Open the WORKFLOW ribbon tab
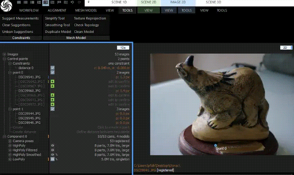Image resolution: width=294 pixels, height=175 pixels. [29, 10]
